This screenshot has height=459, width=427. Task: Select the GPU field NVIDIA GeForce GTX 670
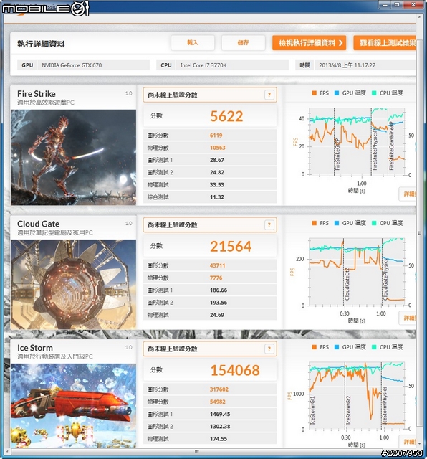(x=94, y=65)
